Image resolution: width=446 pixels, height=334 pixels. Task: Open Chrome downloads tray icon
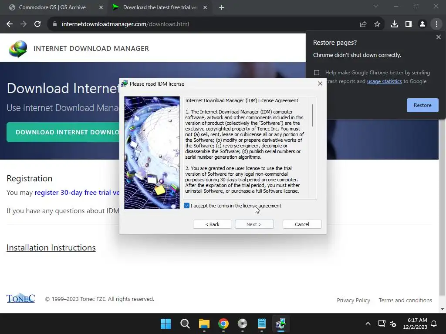click(x=395, y=24)
